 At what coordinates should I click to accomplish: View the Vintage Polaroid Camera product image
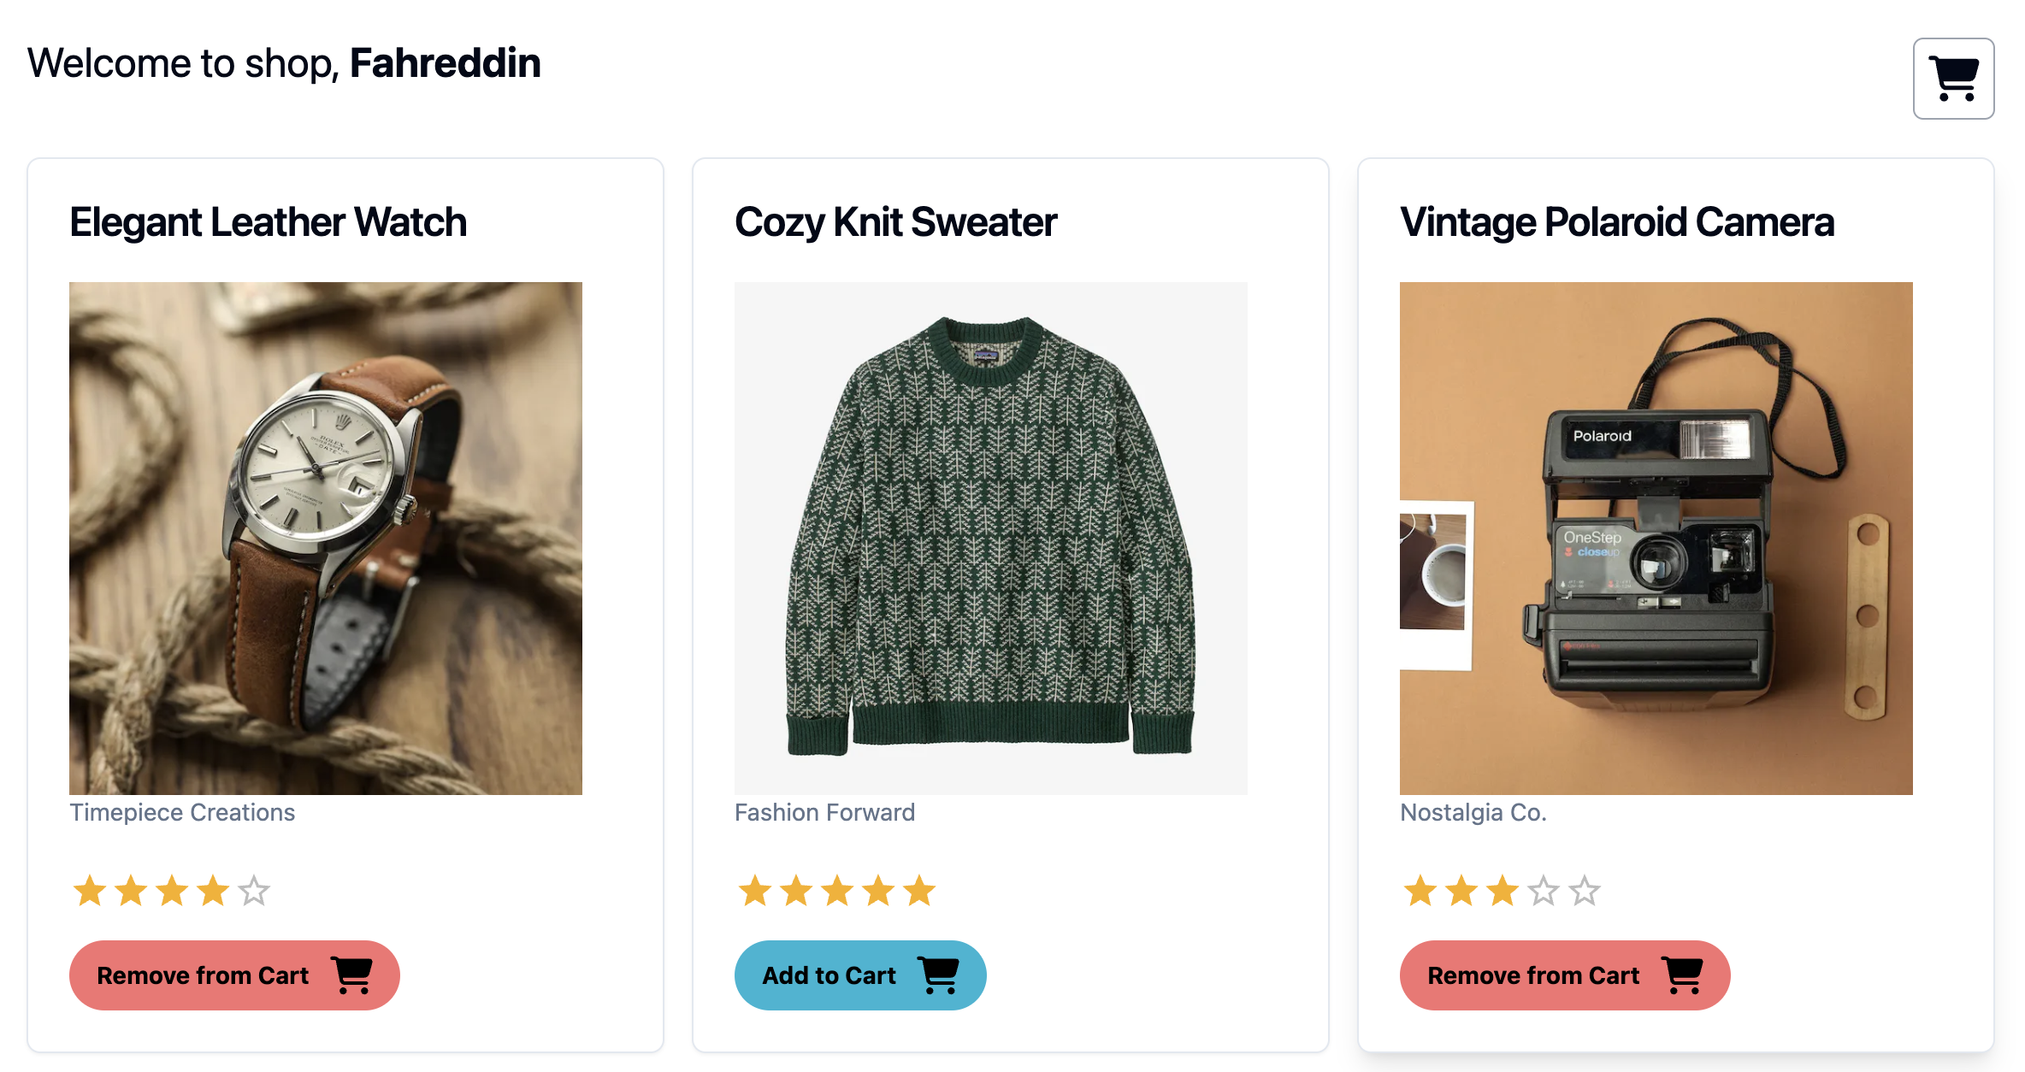1656,537
